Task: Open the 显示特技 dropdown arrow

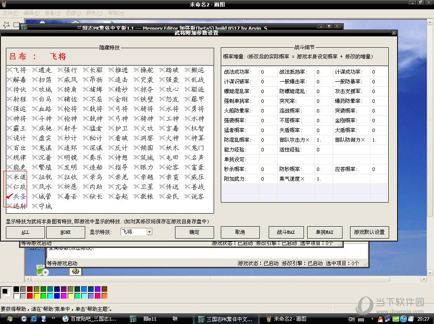Action: [x=149, y=232]
